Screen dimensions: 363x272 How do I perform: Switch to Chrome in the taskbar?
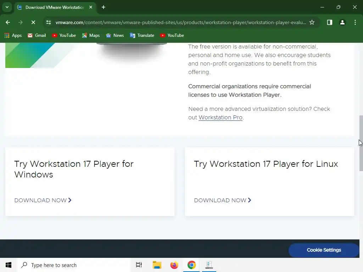[191, 265]
